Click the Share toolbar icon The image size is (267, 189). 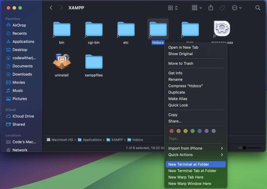[x=211, y=8]
